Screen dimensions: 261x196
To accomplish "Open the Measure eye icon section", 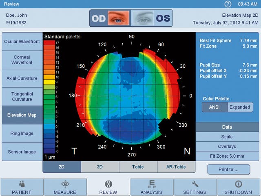I will point(65,188).
